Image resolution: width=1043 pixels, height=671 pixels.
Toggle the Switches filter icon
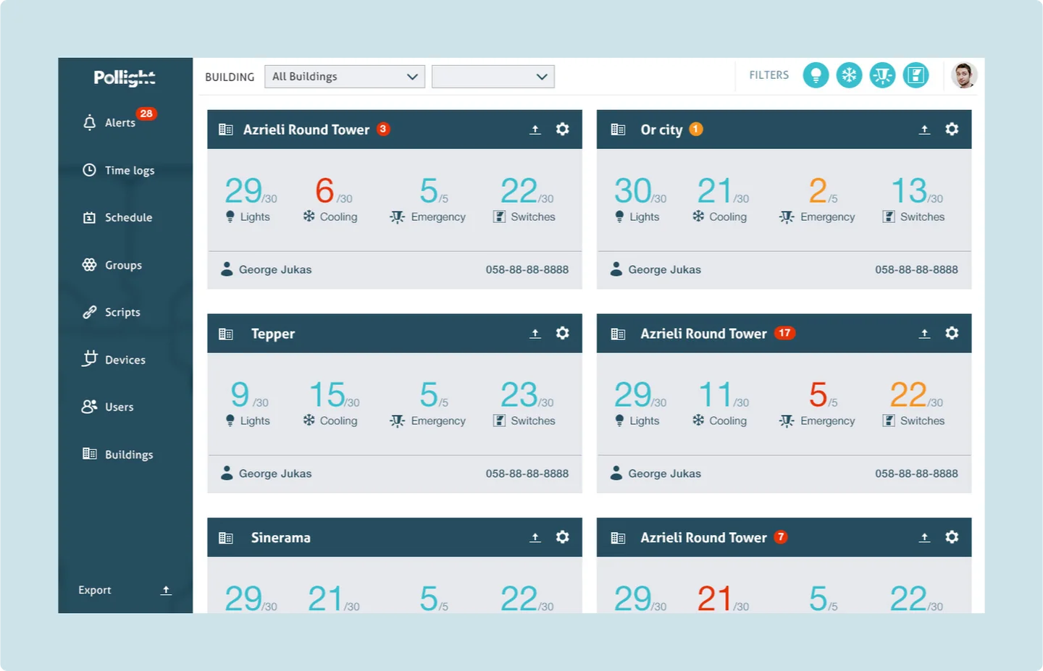point(916,75)
